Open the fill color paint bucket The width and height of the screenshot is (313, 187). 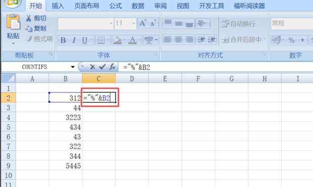point(118,40)
